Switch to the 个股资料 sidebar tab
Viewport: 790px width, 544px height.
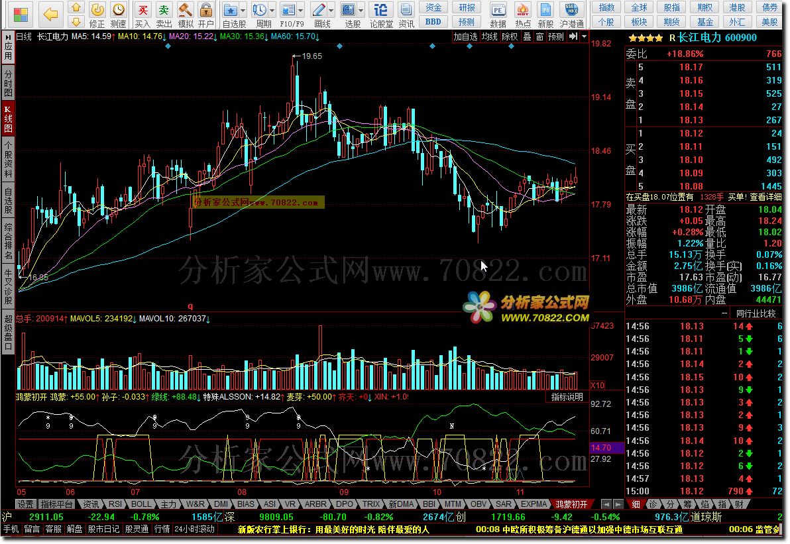(8, 159)
